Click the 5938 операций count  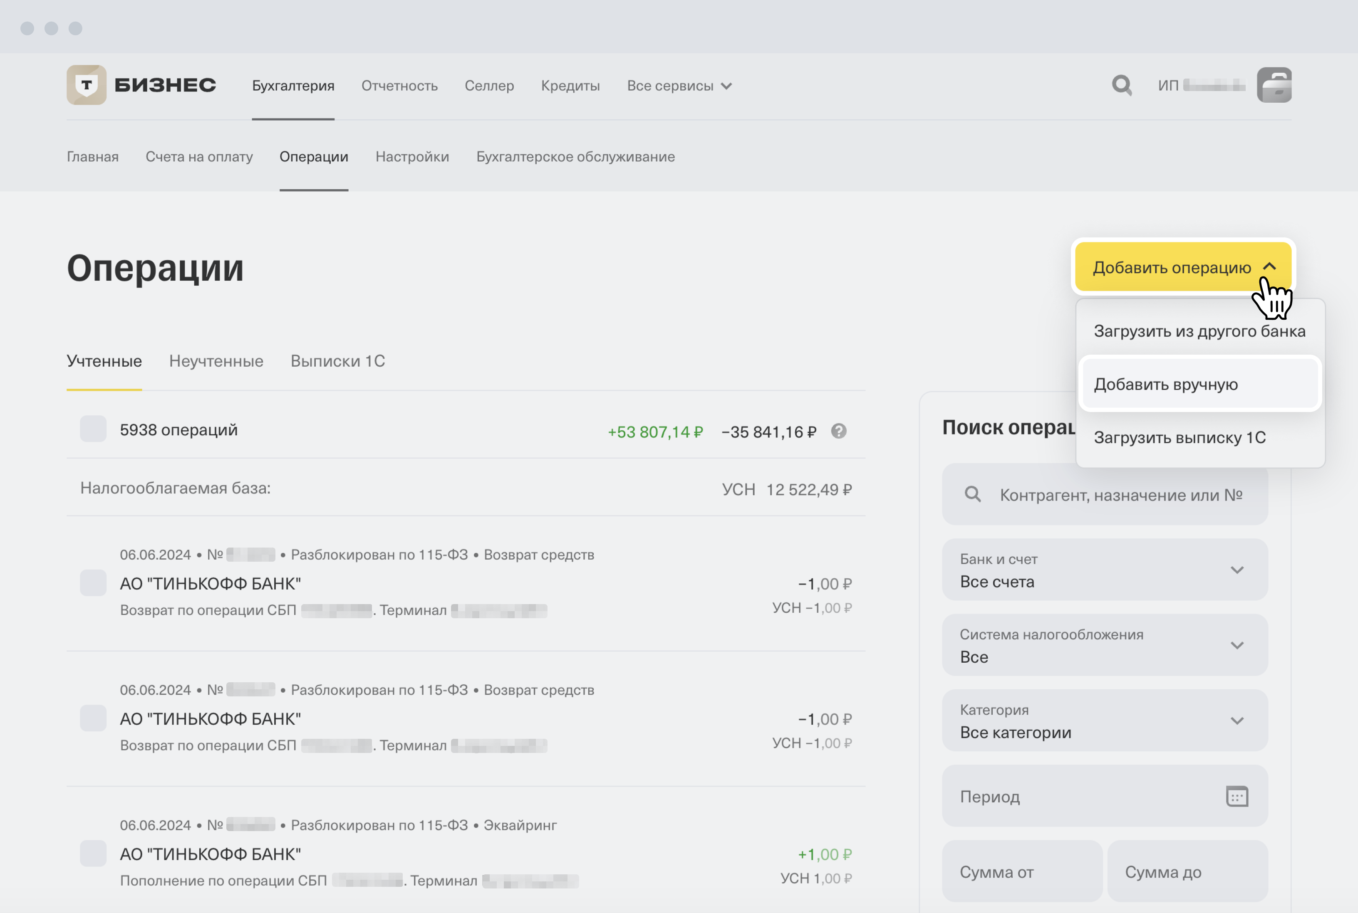179,430
